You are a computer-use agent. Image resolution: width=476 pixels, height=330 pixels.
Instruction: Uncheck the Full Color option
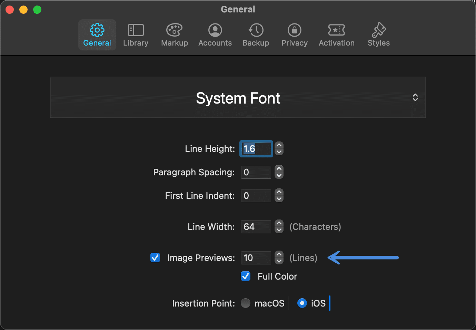point(246,276)
